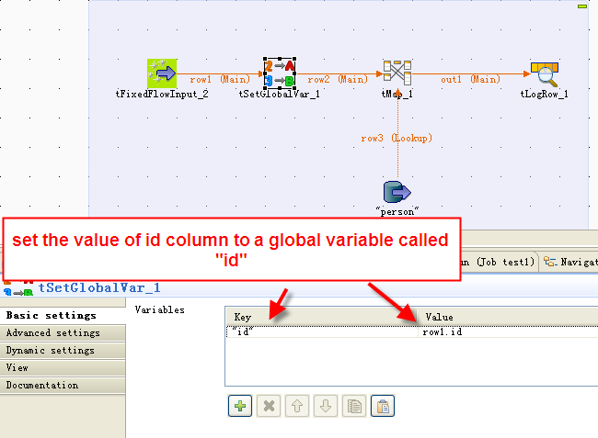The image size is (598, 438).
Task: Open the View settings tab
Action: tap(63, 368)
